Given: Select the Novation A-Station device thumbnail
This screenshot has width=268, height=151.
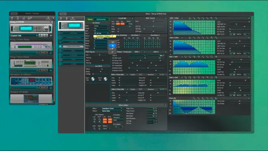Looking at the screenshot, I should click(31, 81).
